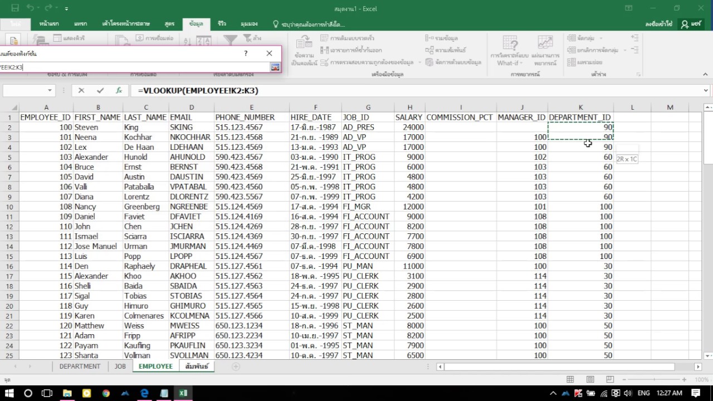Click the Enter checkmark in formula bar
The width and height of the screenshot is (713, 401).
click(x=100, y=90)
